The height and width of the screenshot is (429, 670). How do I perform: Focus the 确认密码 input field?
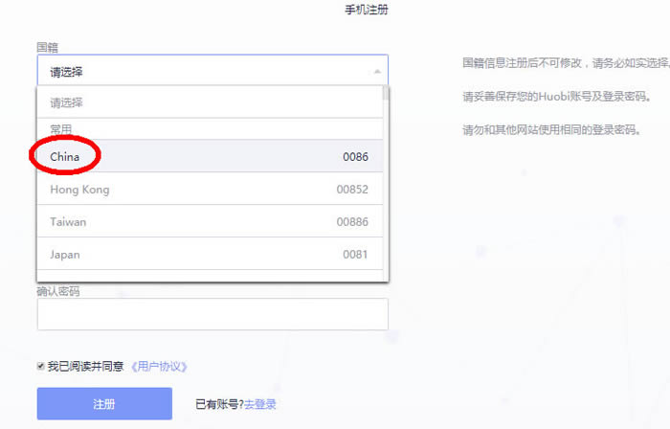[212, 314]
